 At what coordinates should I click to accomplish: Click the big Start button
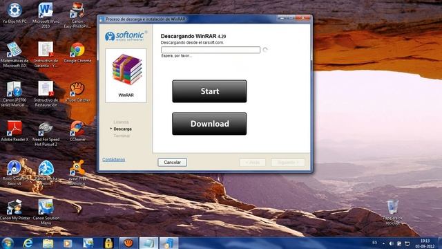point(209,91)
